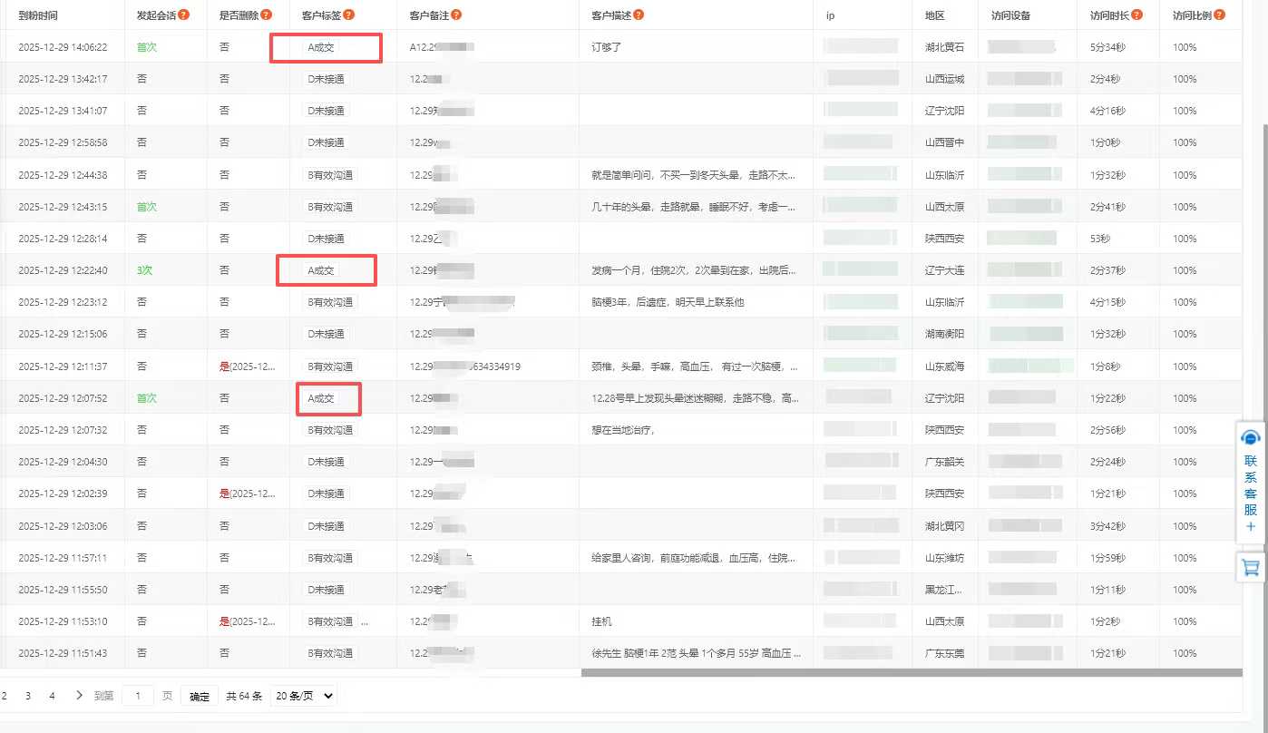Click the 订够了 customer description cell
1268x733 pixels.
pos(606,47)
